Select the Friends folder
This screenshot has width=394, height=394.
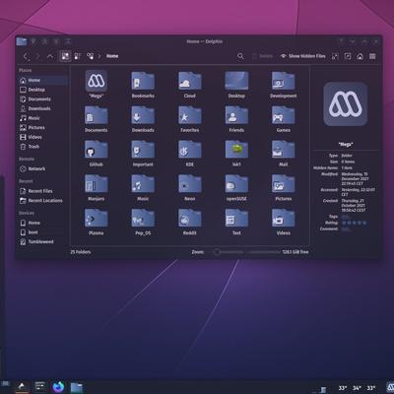236,118
